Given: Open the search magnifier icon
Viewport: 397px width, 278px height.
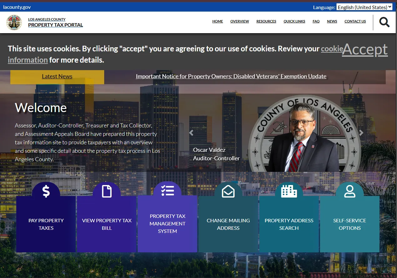Looking at the screenshot, I should (384, 22).
